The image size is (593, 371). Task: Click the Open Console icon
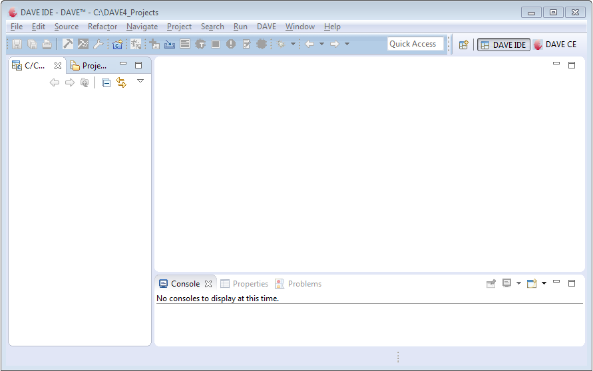(532, 283)
